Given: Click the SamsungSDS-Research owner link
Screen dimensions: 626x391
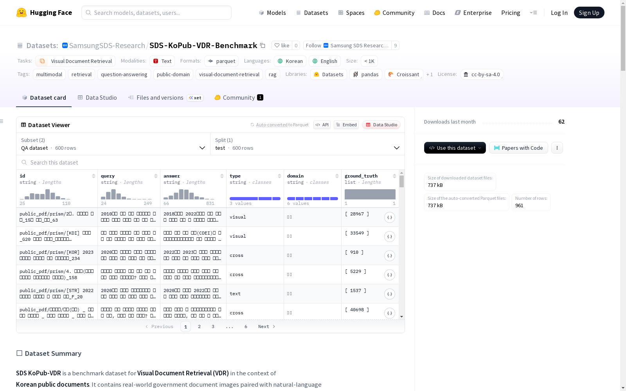Looking at the screenshot, I should tap(107, 45).
